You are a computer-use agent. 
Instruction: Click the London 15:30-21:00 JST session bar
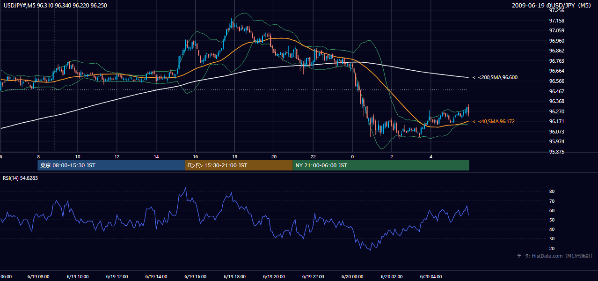click(x=239, y=165)
